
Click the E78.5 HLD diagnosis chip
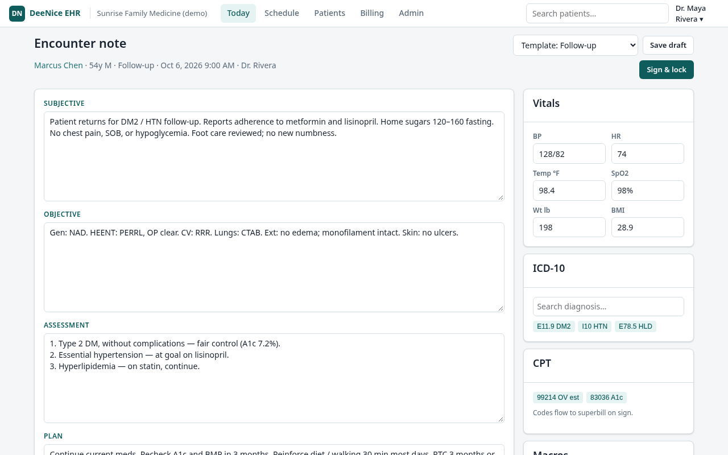click(635, 326)
